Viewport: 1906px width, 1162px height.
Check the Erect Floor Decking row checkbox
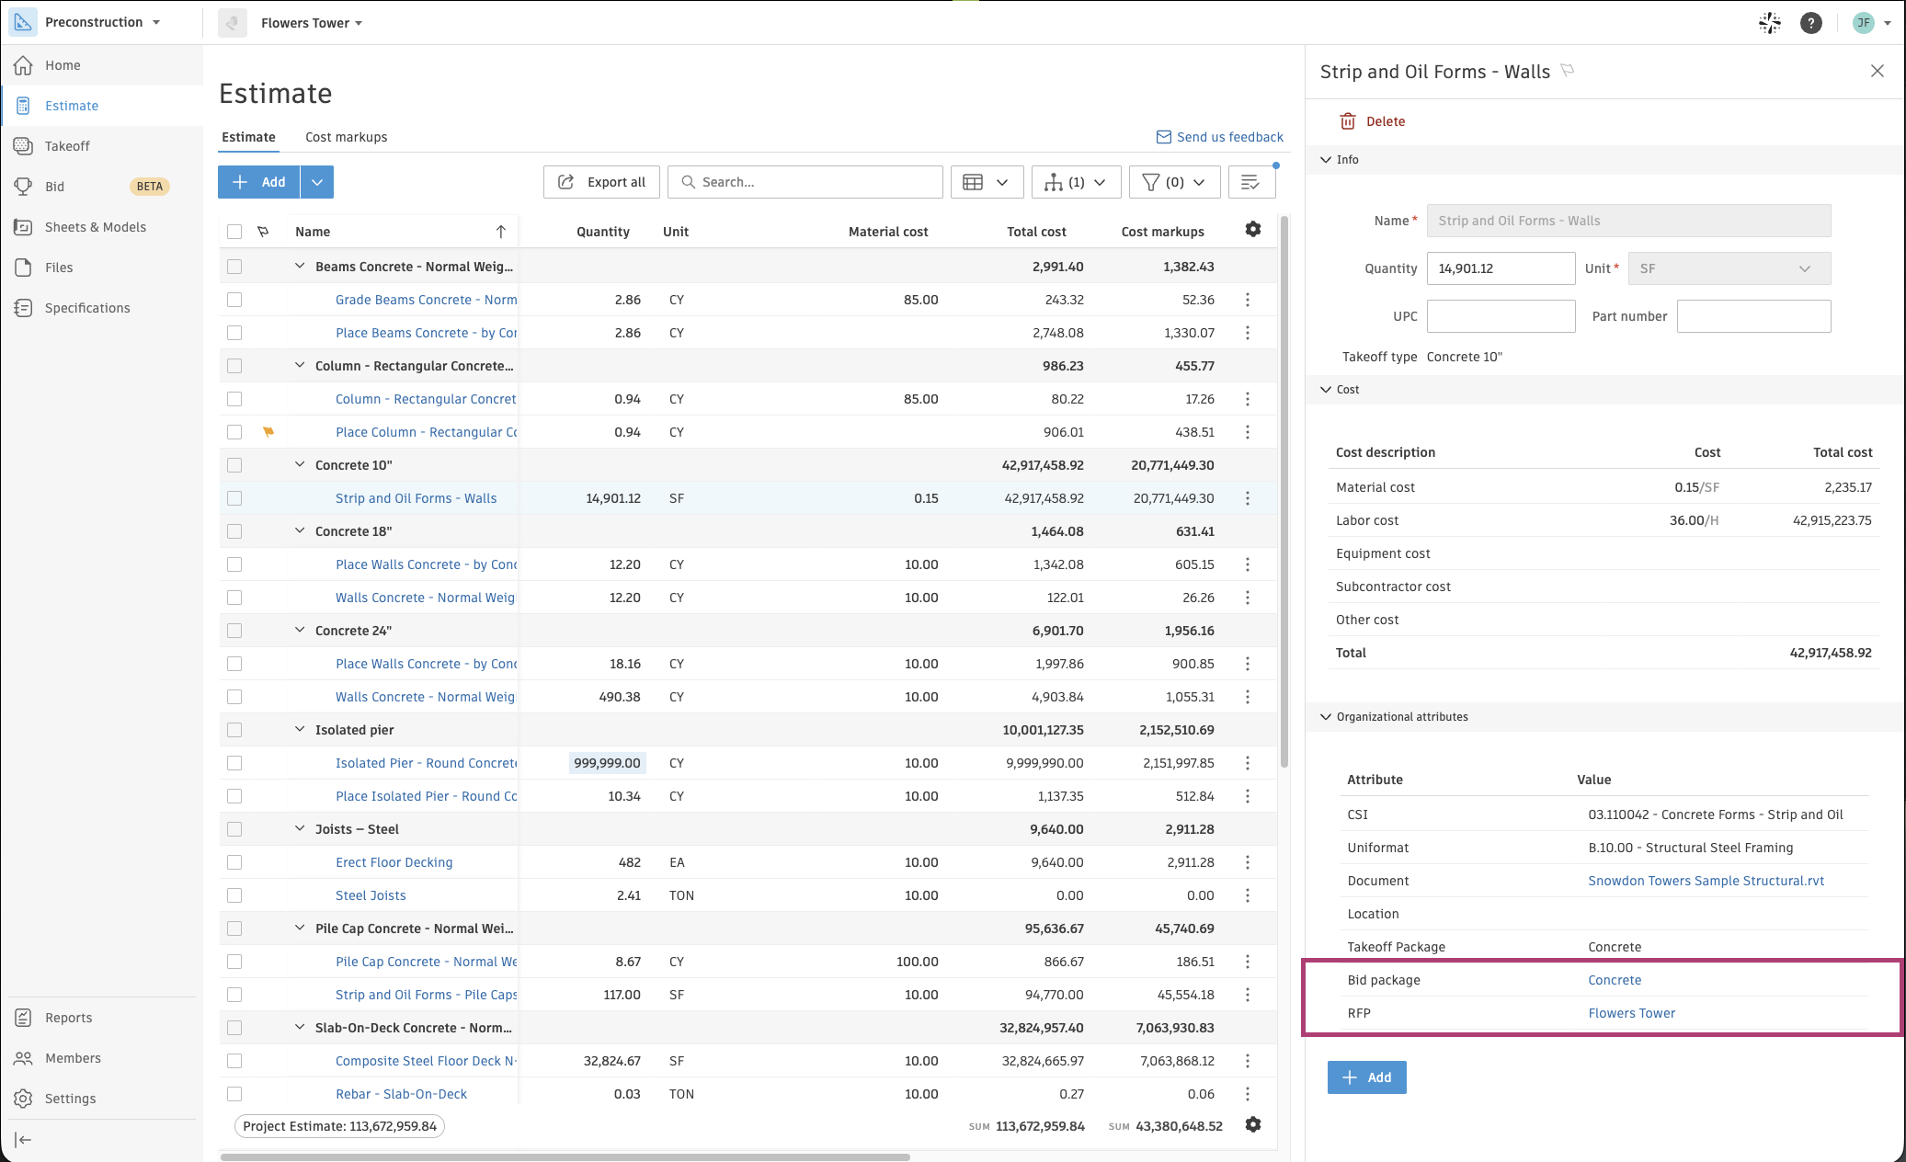[x=234, y=862]
